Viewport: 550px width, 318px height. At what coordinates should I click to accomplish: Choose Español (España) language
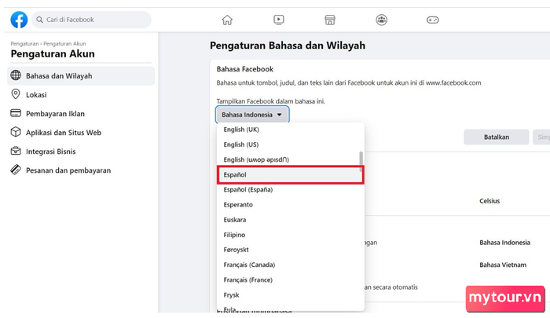click(x=291, y=190)
